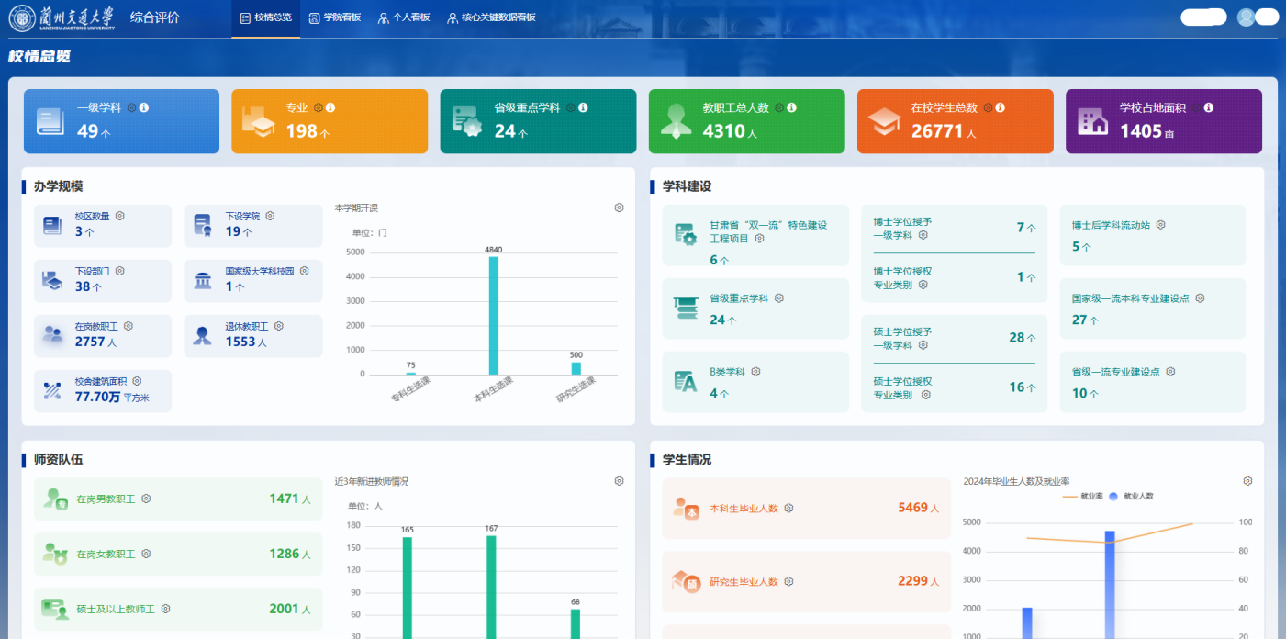Screen dimensions: 1286x639
Task: Switch to the 学院看板 tab
Action: coord(334,17)
